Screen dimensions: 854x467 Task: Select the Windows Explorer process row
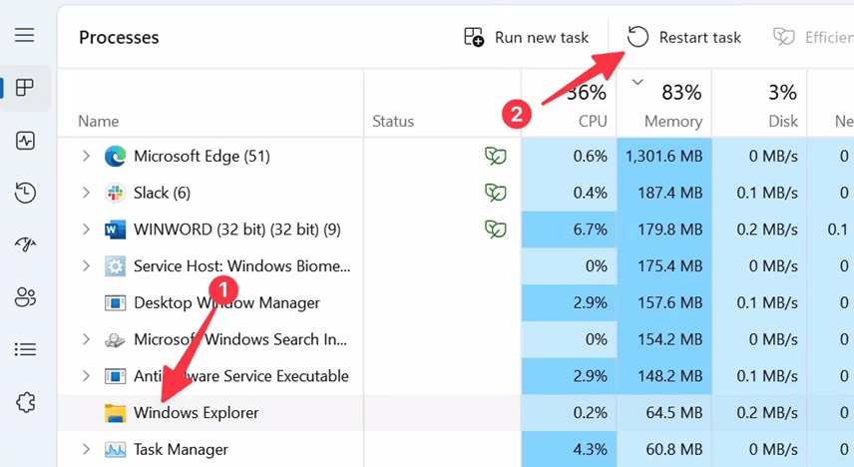455,413
